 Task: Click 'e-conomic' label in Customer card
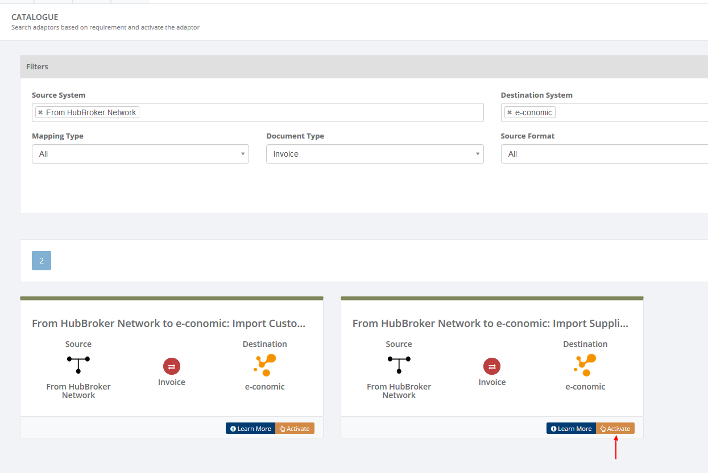[265, 387]
